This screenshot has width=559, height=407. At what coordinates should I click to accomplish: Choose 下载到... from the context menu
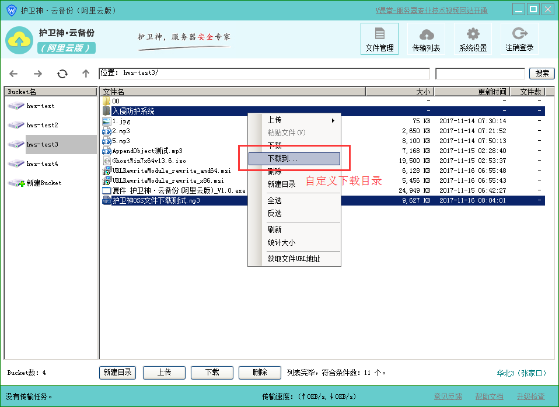(294, 159)
